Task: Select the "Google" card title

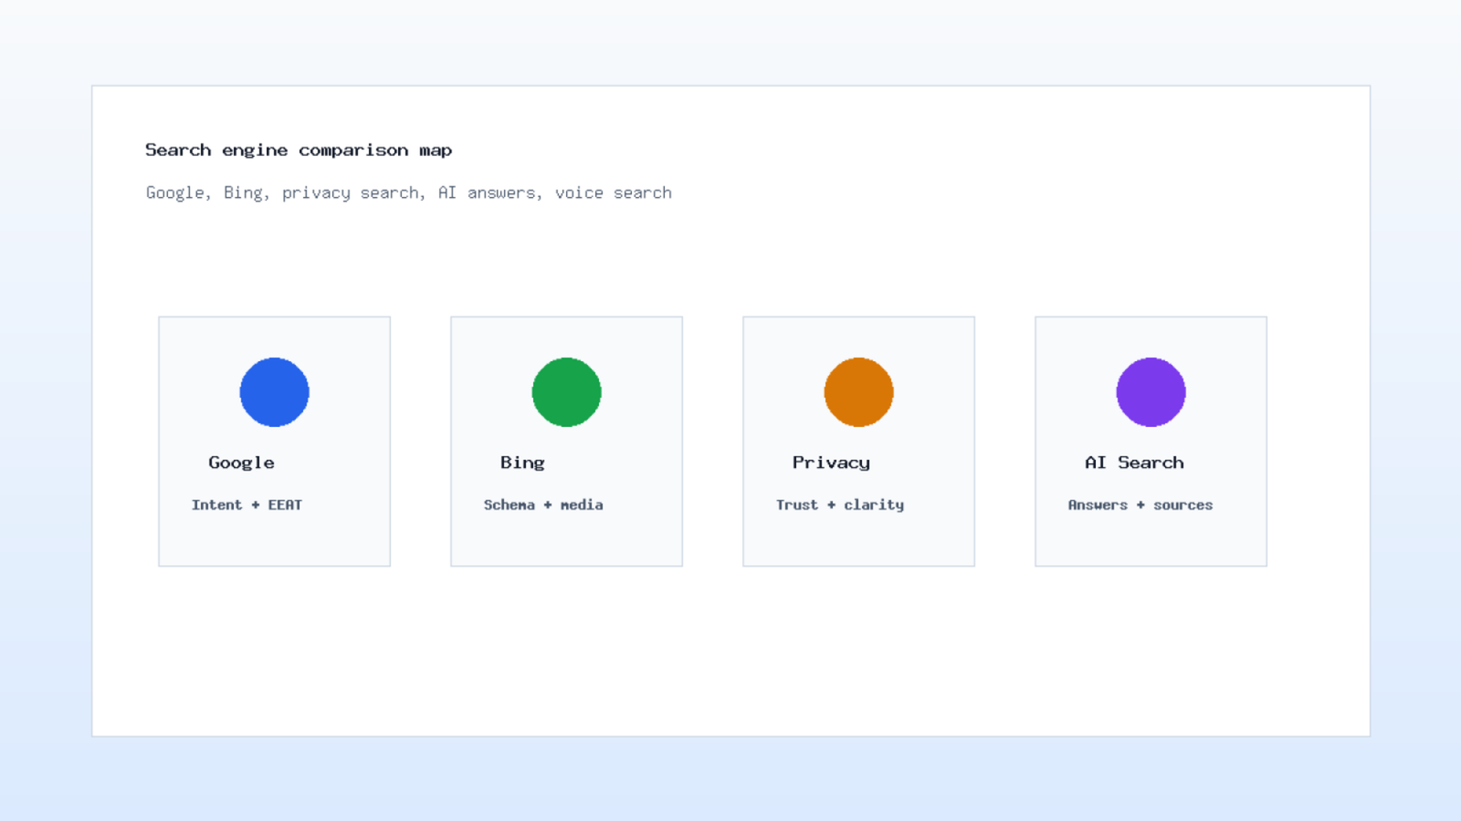Action: tap(241, 462)
